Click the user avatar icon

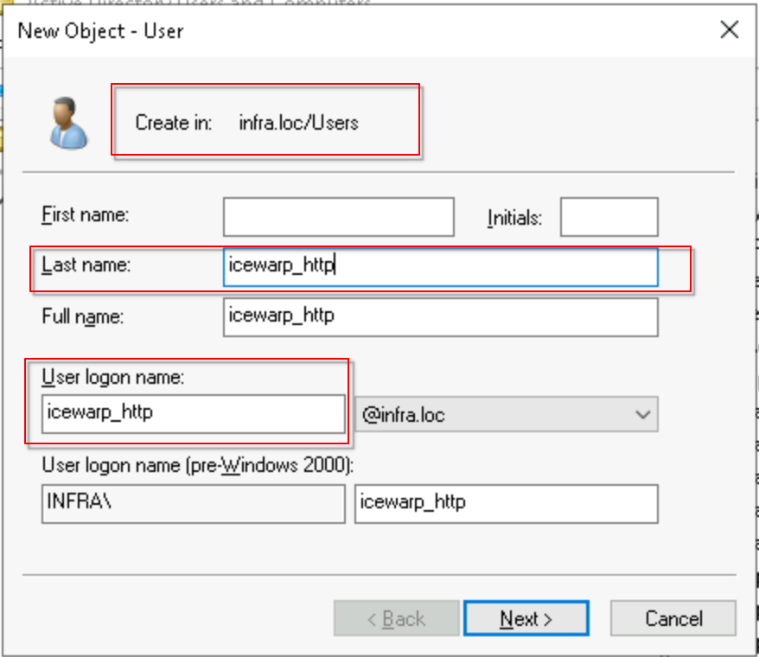pyautogui.click(x=67, y=122)
